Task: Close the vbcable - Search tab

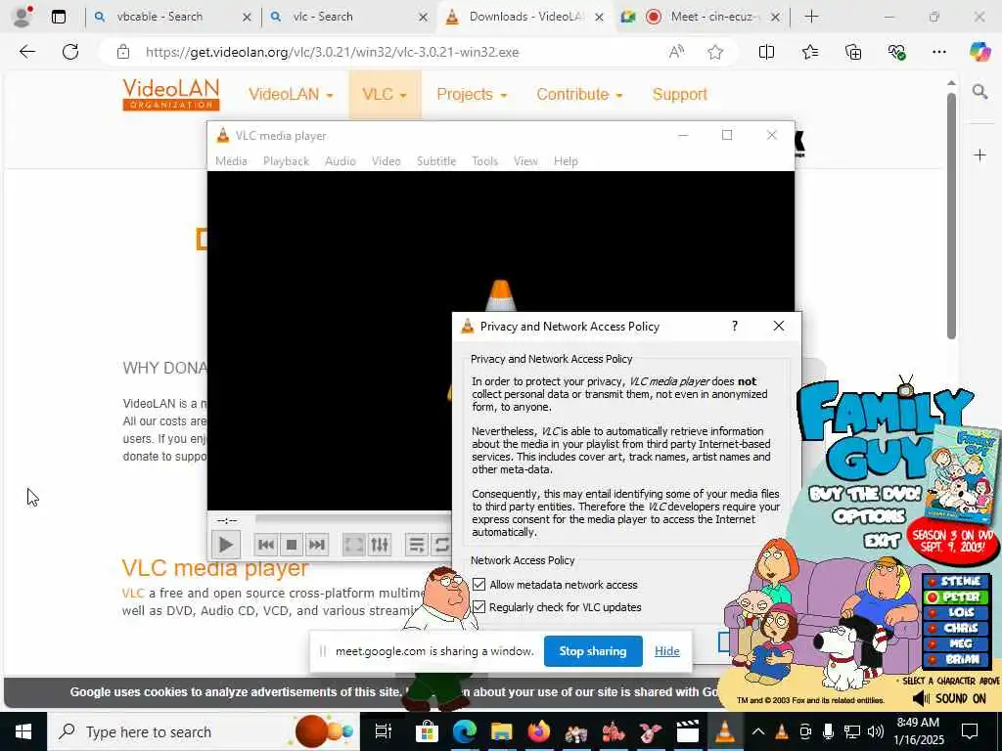Action: [x=247, y=18]
